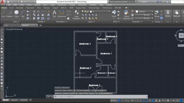Screen dimensions: 184x103
Task: Open the File menu
Action: tap(9, 5)
